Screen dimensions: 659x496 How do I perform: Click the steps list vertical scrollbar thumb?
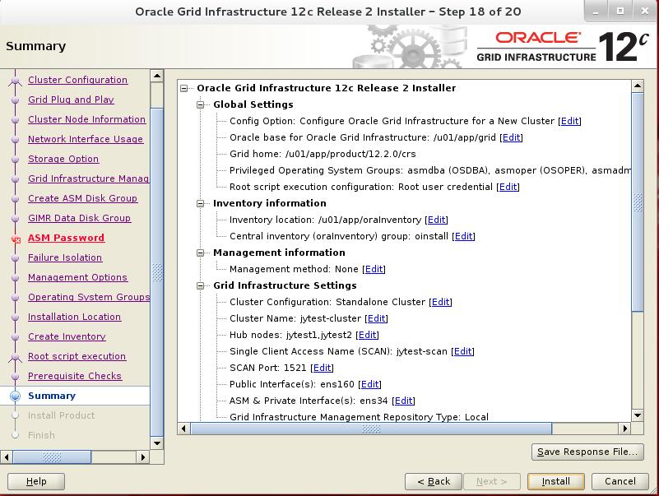point(157,272)
